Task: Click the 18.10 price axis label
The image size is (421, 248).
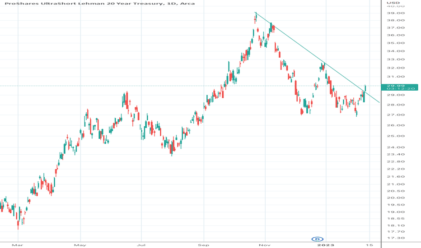Action: click(396, 225)
